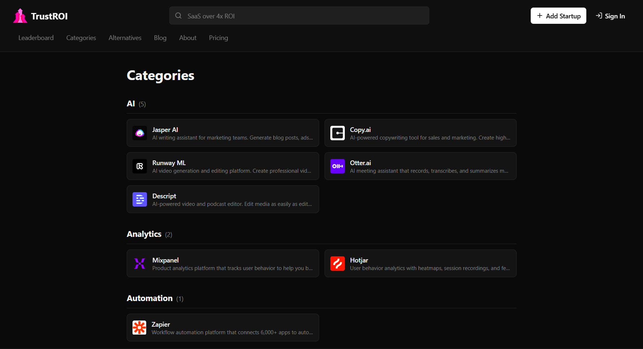Go to the Alternatives page

[x=125, y=38]
